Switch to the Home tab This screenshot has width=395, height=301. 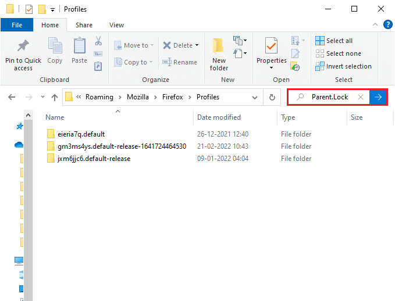tap(50, 25)
